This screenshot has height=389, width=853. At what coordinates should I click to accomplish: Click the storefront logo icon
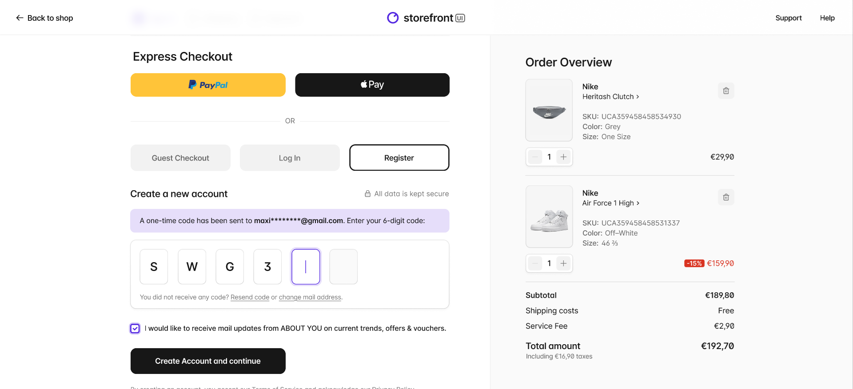tap(393, 18)
